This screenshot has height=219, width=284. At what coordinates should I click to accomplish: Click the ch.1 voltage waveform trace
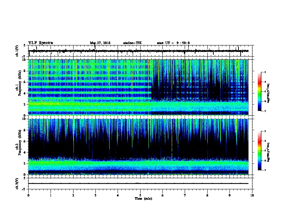coord(138,51)
